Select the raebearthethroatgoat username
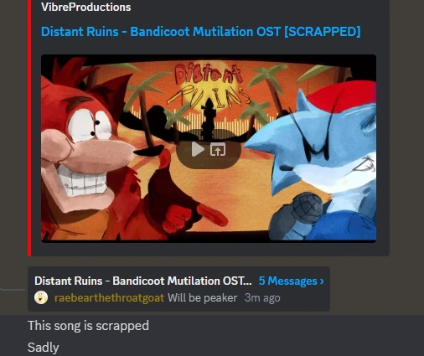This screenshot has width=424, height=356. pyautogui.click(x=109, y=298)
